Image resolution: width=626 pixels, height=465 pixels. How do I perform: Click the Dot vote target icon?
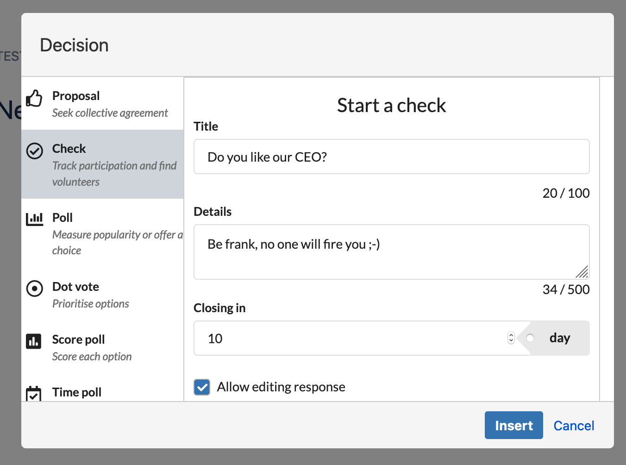(34, 289)
